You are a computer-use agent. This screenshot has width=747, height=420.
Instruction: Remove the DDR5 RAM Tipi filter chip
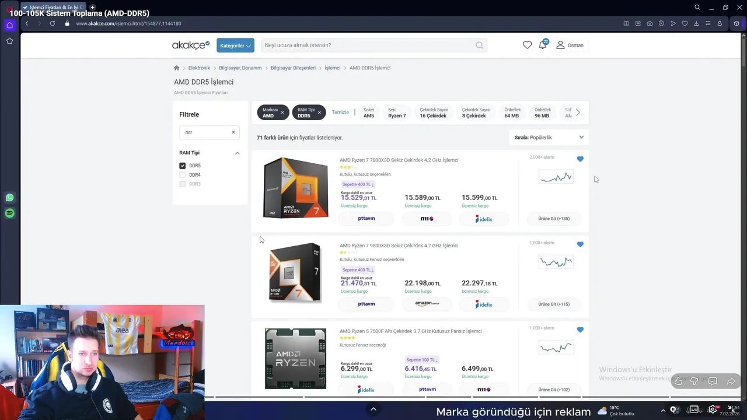[319, 113]
